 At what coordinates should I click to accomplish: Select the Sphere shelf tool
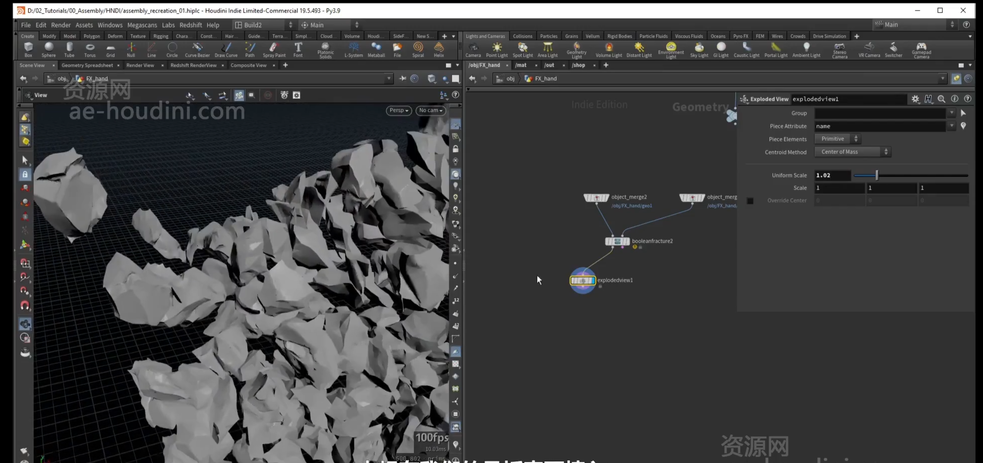click(49, 49)
